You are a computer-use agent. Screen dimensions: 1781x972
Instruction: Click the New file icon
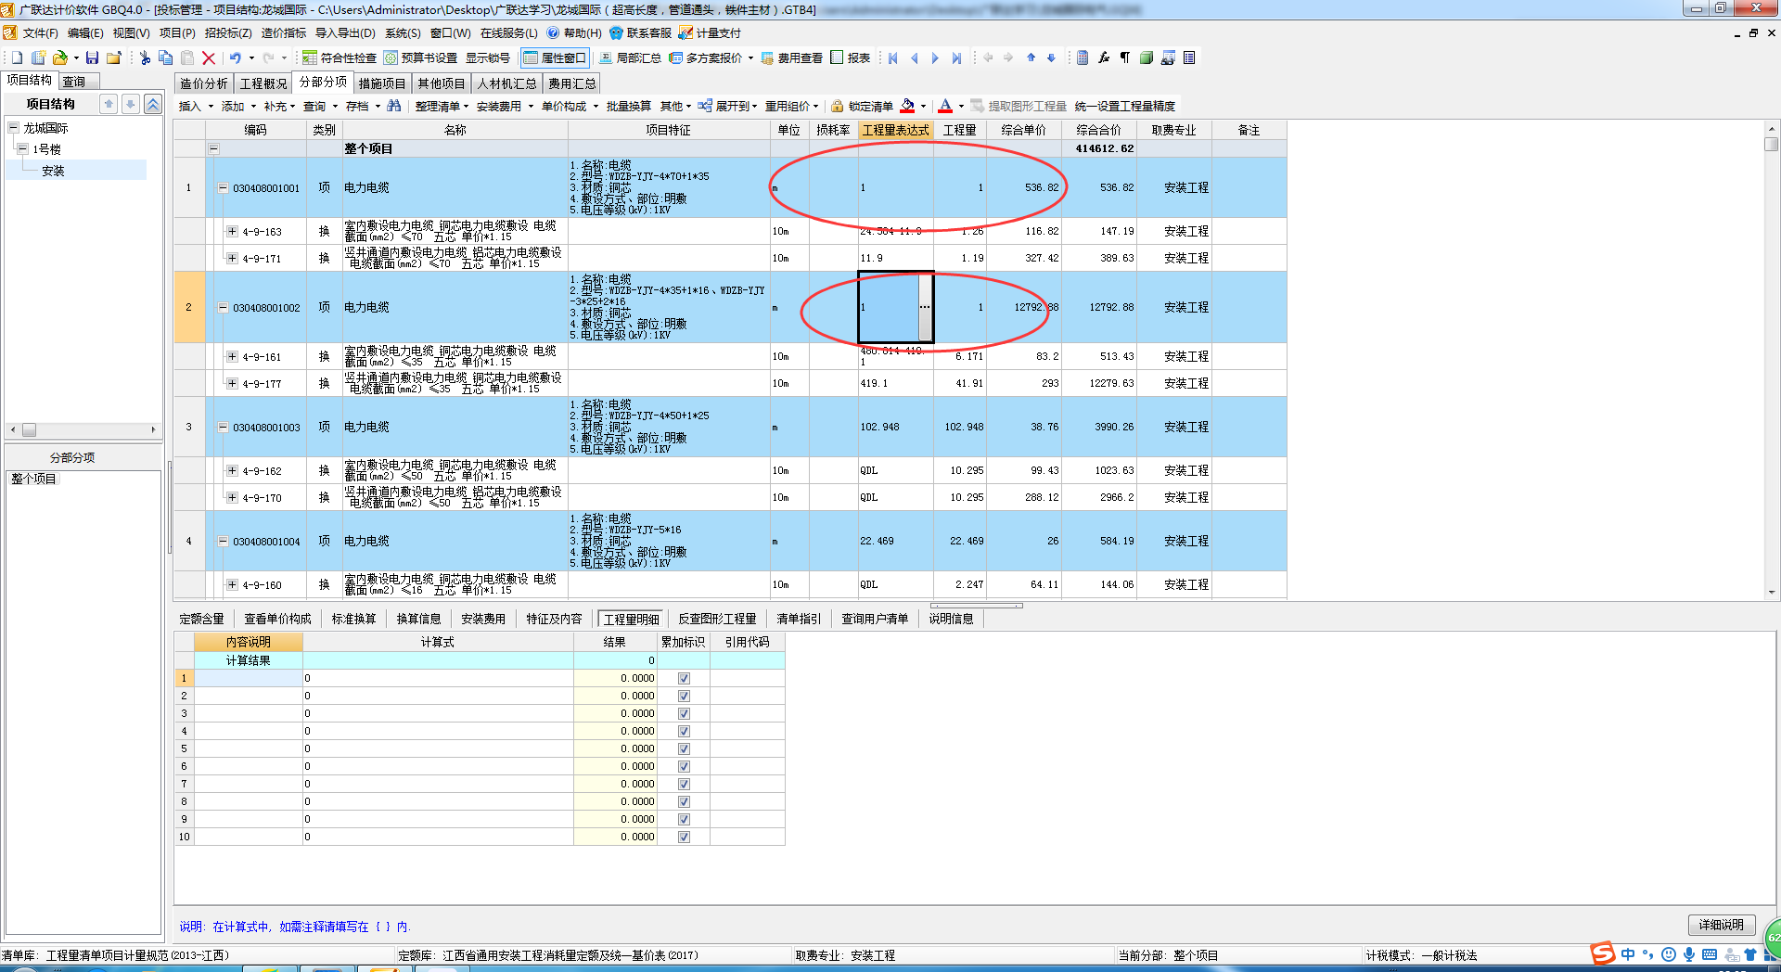[x=17, y=58]
